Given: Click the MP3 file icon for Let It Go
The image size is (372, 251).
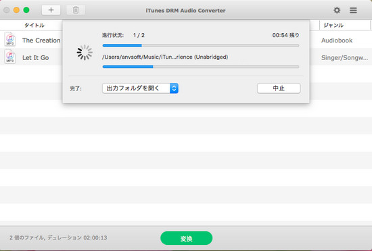Looking at the screenshot, I should [x=10, y=57].
